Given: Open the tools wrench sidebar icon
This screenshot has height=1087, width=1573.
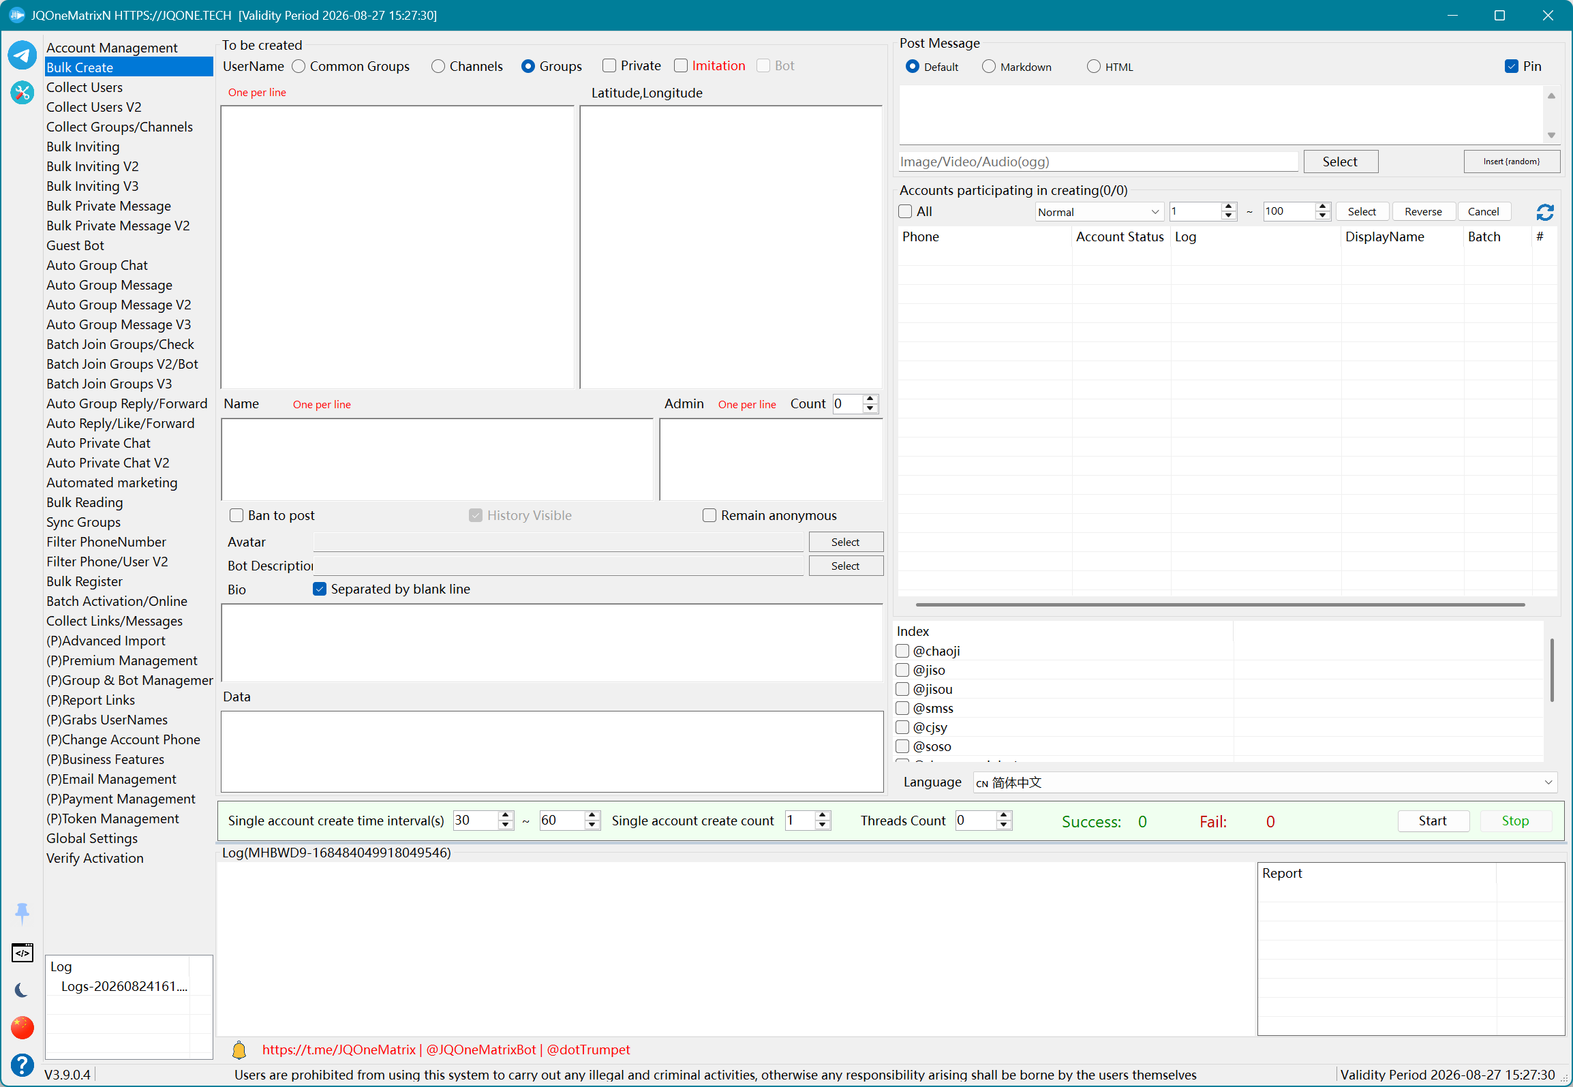Looking at the screenshot, I should pyautogui.click(x=22, y=92).
